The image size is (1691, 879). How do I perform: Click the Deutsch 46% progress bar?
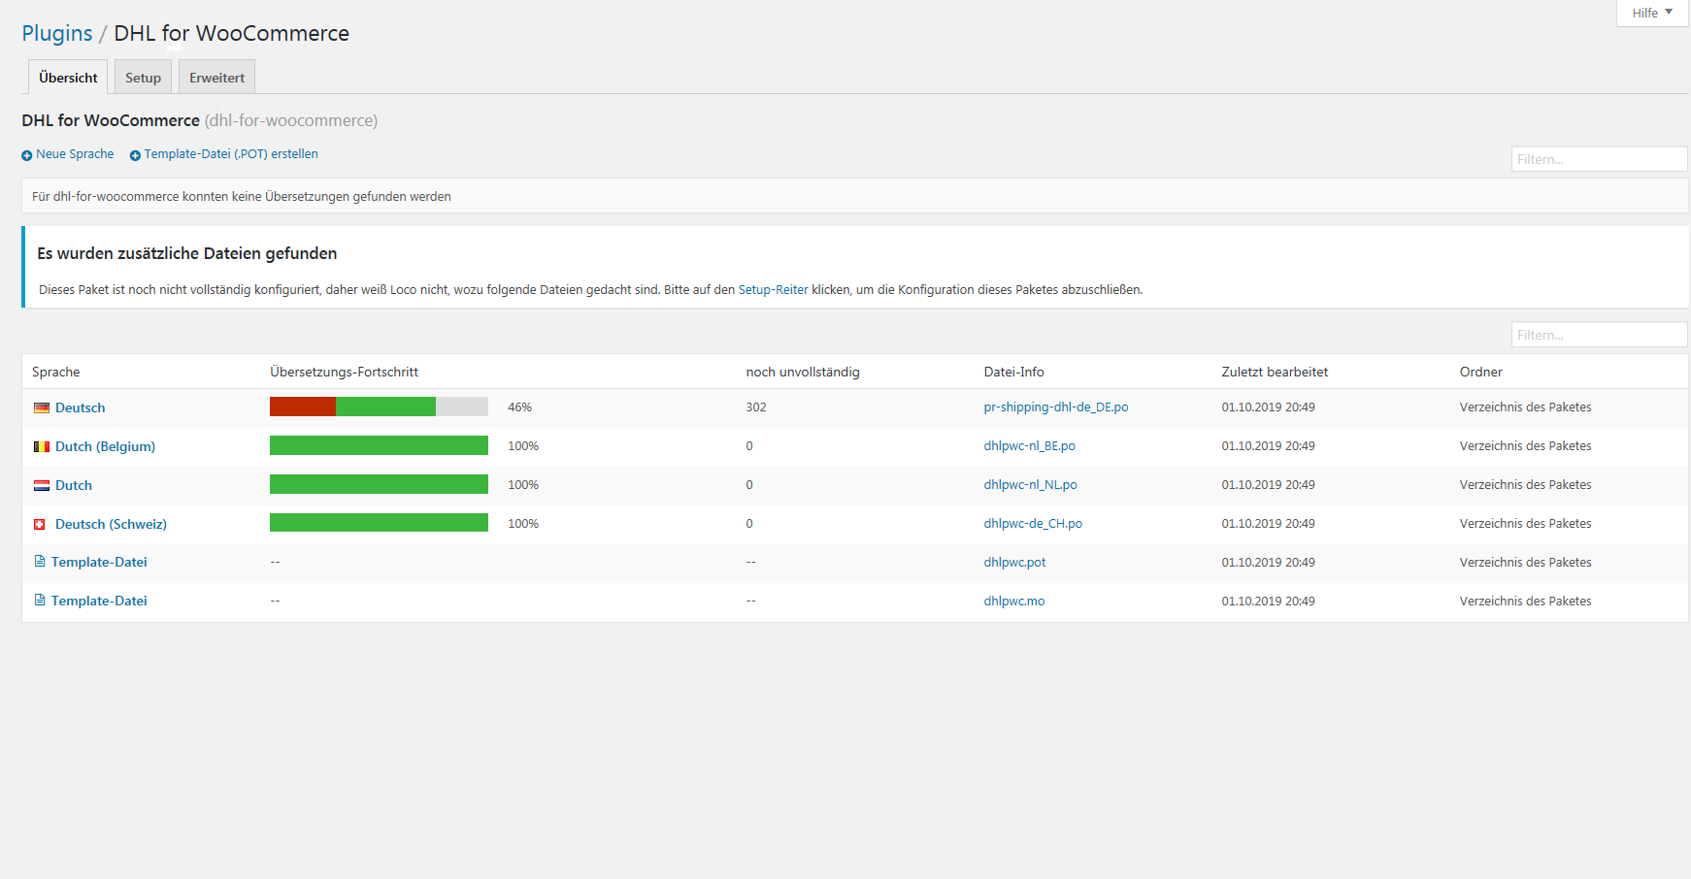[x=379, y=407]
